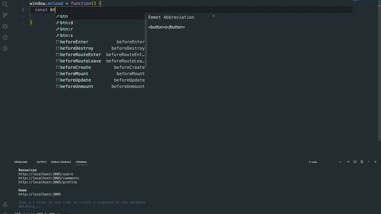This screenshot has height=214, width=381.
Task: Select the Terminal tab
Action: [81, 162]
